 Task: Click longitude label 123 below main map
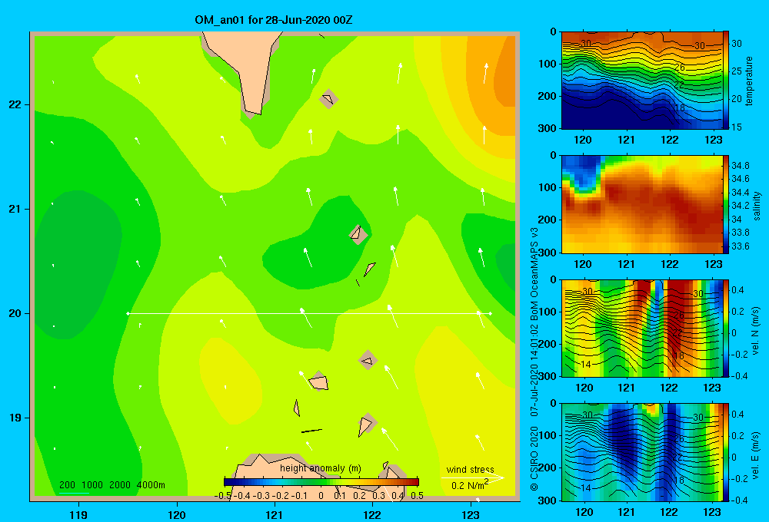pos(471,514)
